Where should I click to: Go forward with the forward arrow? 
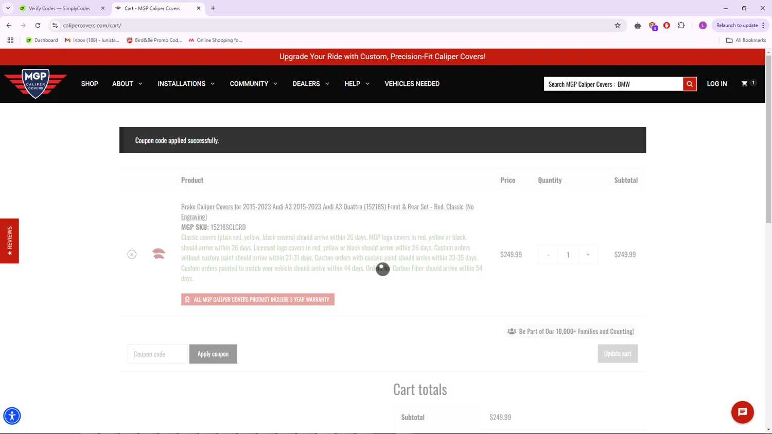[23, 25]
